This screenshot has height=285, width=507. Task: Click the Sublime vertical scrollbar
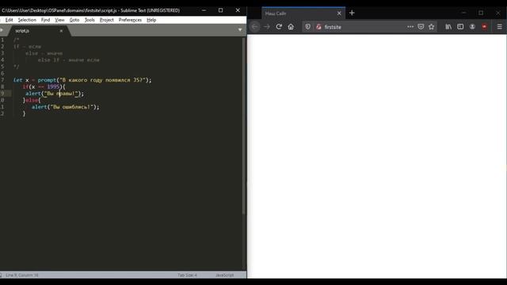[243, 126]
